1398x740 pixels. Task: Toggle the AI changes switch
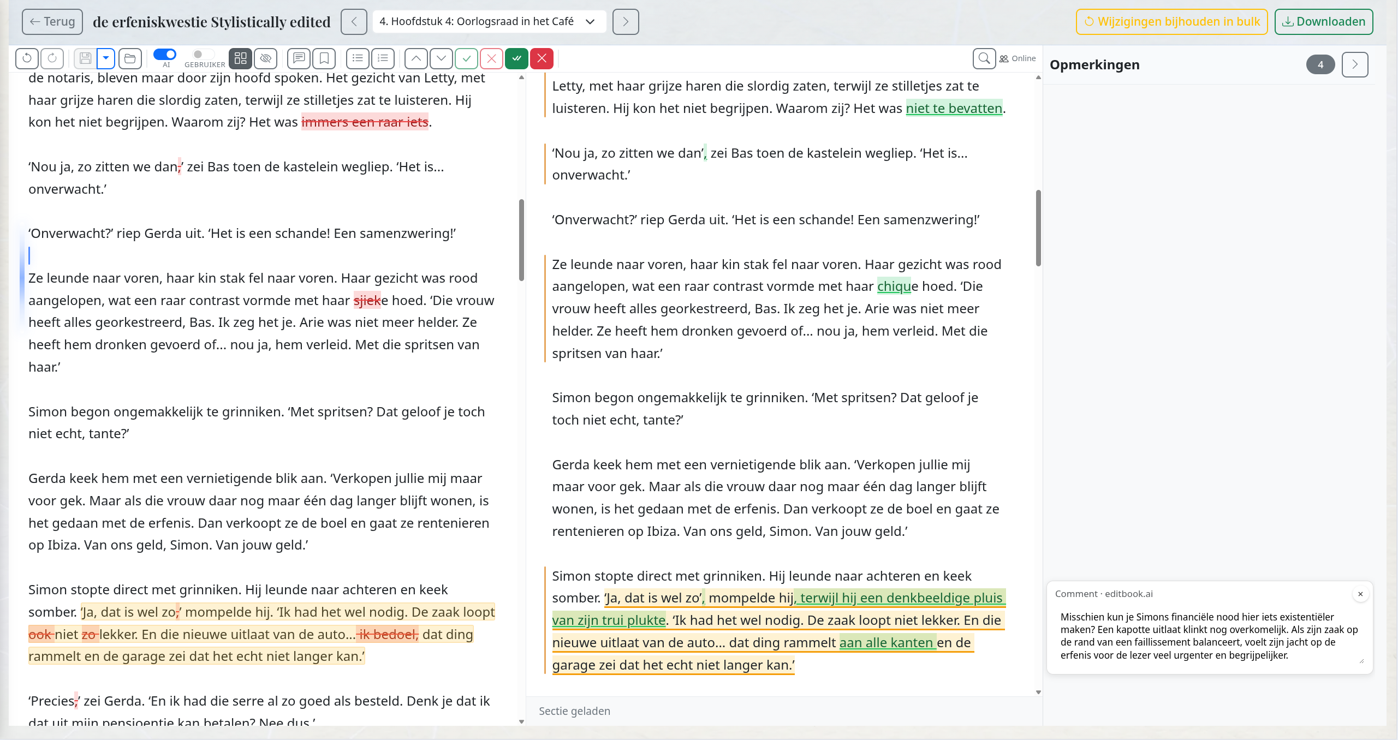(164, 55)
